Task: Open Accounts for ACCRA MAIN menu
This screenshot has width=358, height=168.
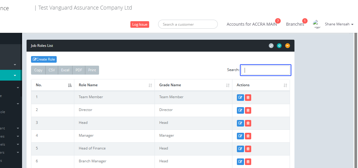Action: [x=251, y=24]
